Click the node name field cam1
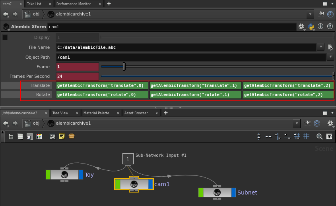Viewport: 336px width, 206px height. pyautogui.click(x=172, y=27)
